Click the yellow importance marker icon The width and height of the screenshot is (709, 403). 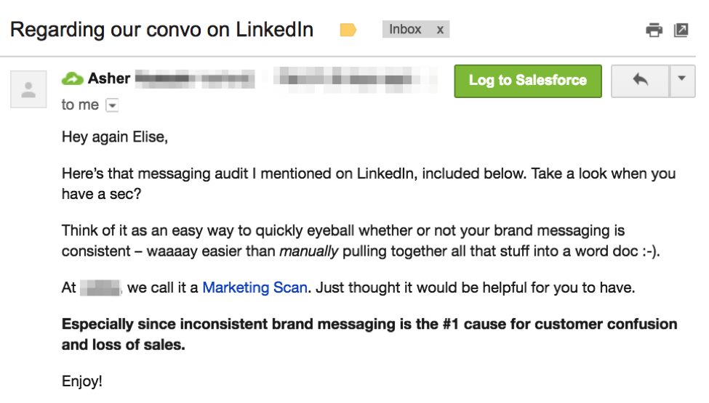pos(348,30)
